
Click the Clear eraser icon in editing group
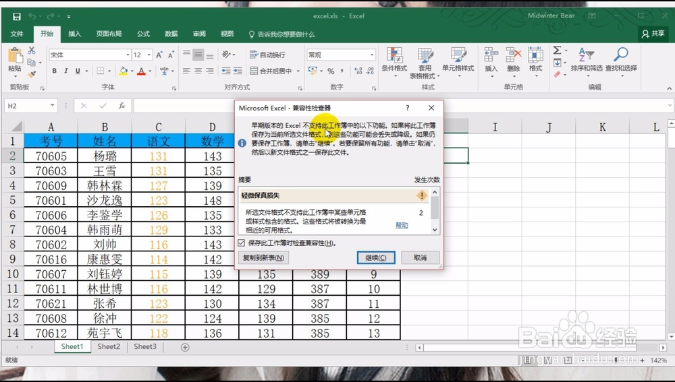click(x=557, y=74)
